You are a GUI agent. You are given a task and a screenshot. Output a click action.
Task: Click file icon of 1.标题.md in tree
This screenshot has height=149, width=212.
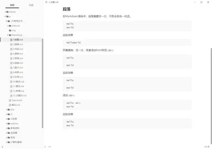tap(11, 40)
